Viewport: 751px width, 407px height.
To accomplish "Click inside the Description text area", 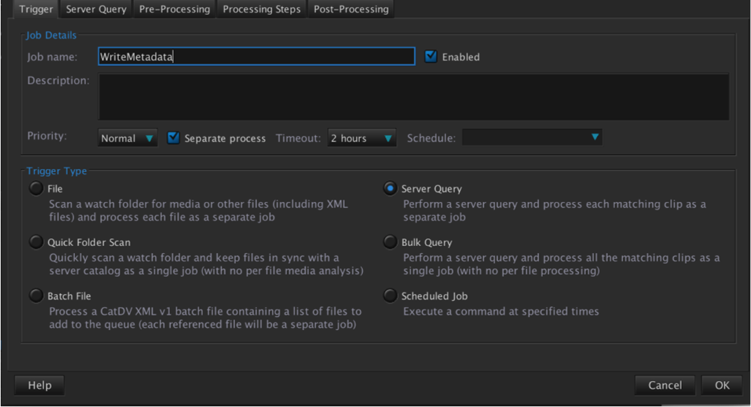I will pos(413,97).
